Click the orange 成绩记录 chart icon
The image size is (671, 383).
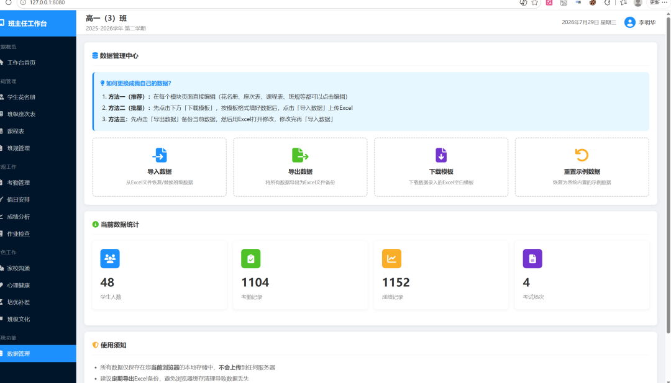coord(391,259)
